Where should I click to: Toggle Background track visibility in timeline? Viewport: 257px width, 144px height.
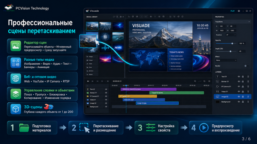pyautogui.click(x=106, y=107)
